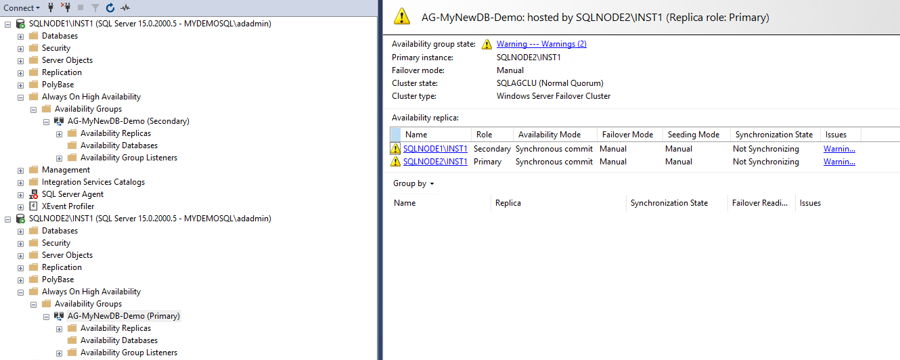Select AG-MyNewDB-Demo (Secondary) in tree
The image size is (900, 360).
[x=129, y=121]
